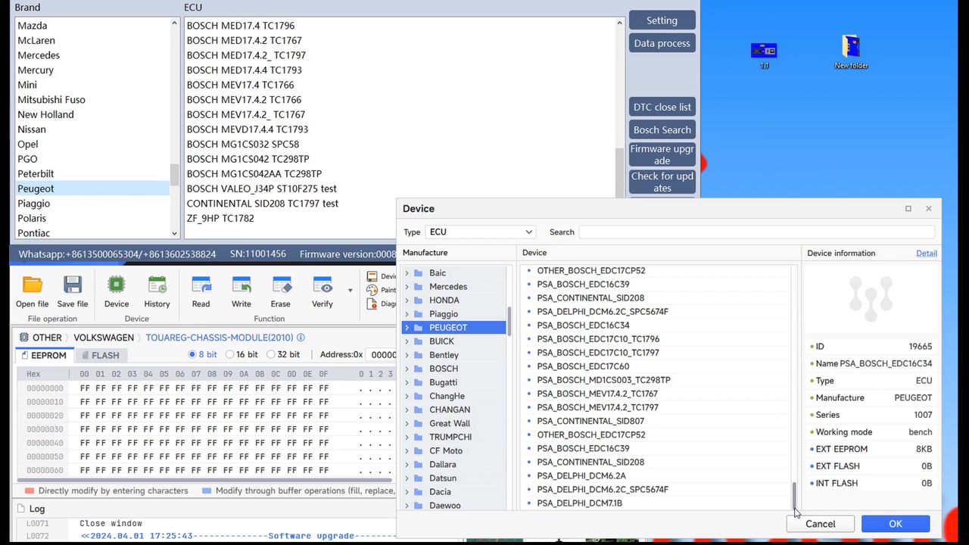
Task: Click the Baic folder icon
Action: click(x=418, y=273)
